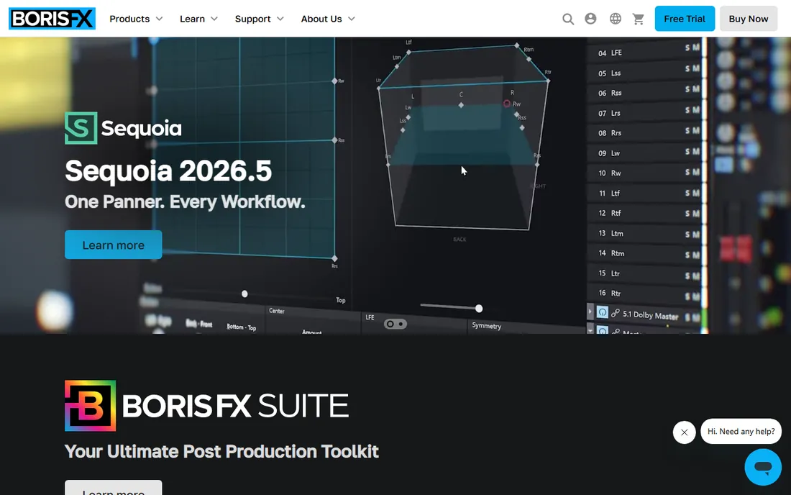The image size is (791, 495).
Task: Expand the Products dropdown menu
Action: pos(136,19)
